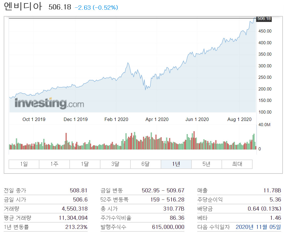Click the active 1년 range tab
This screenshot has height=234, width=286.
point(176,164)
